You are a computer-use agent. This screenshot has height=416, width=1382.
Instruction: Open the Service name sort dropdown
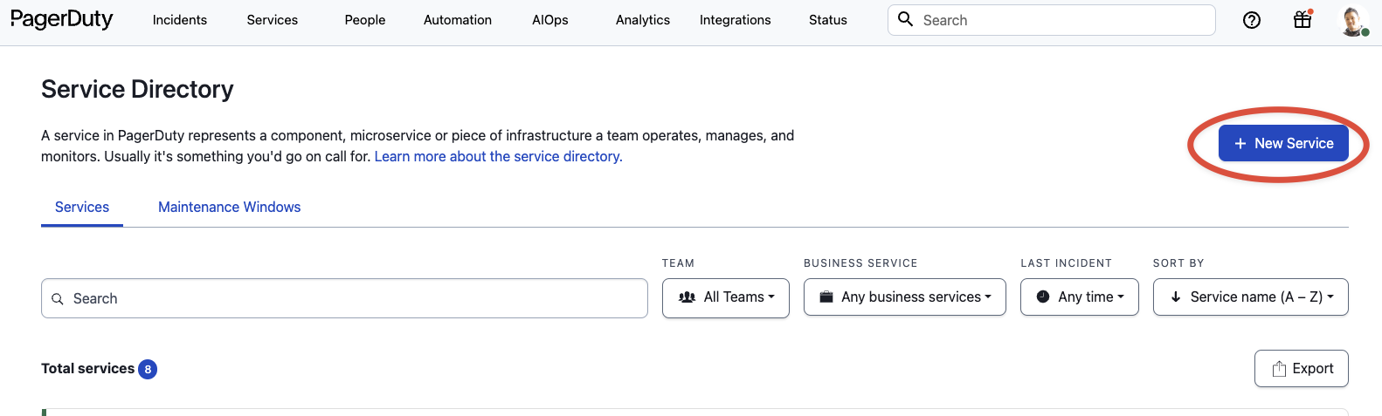pyautogui.click(x=1251, y=297)
